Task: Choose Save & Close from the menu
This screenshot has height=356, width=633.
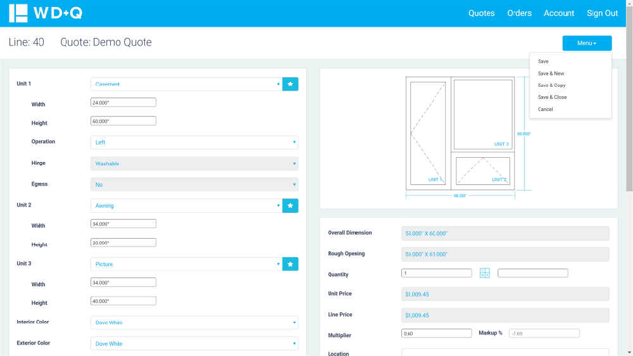Action: point(552,98)
